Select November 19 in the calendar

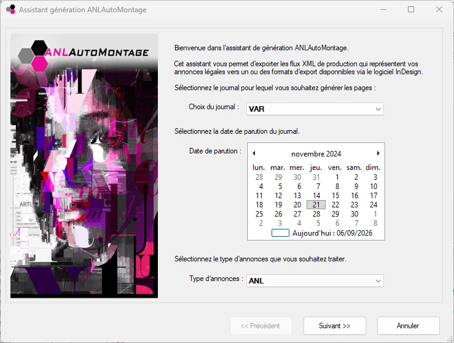point(278,205)
